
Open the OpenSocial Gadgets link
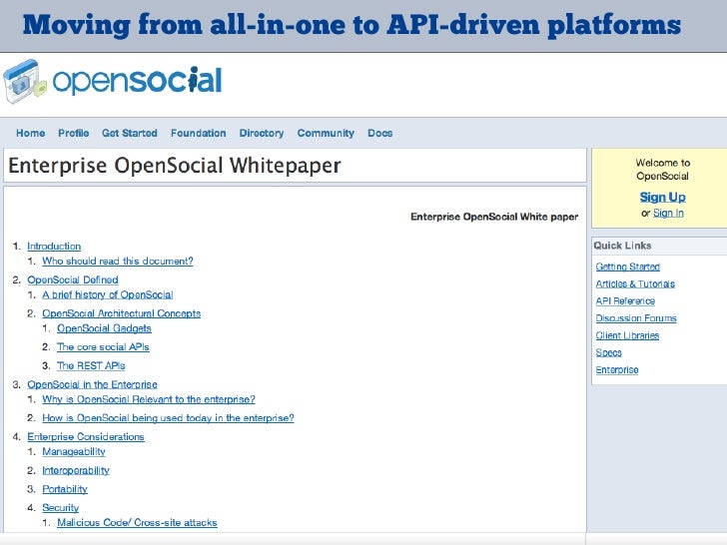[104, 328]
